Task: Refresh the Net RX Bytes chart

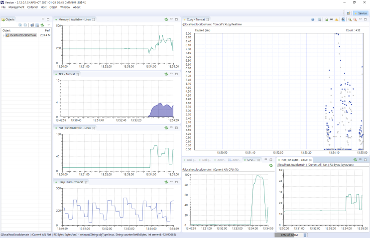Action: click(x=355, y=160)
